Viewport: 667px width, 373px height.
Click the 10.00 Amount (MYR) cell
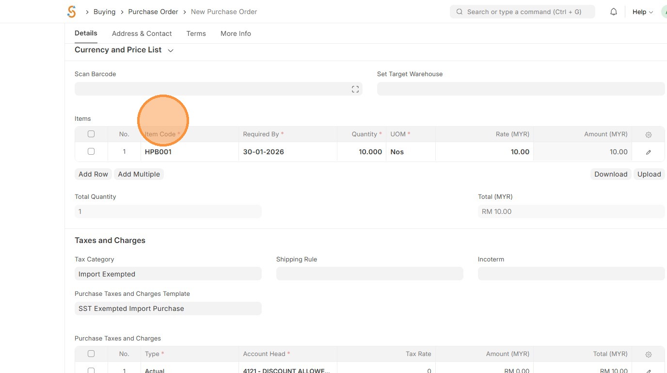point(583,152)
